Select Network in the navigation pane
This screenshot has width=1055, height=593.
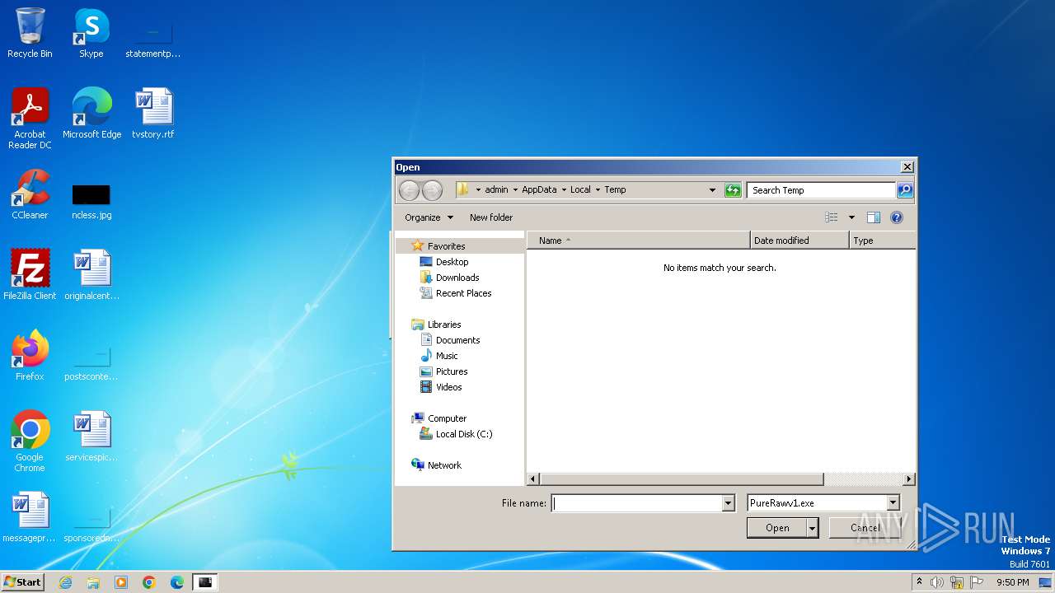tap(444, 465)
